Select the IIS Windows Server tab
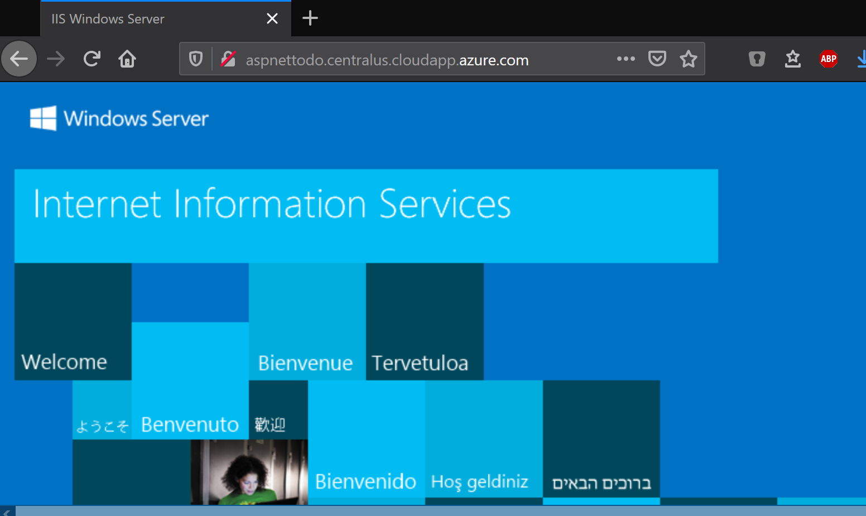This screenshot has width=866, height=516. point(166,18)
